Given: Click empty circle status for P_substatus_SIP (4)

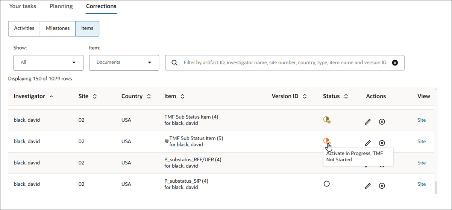Looking at the screenshot, I should tap(326, 184).
